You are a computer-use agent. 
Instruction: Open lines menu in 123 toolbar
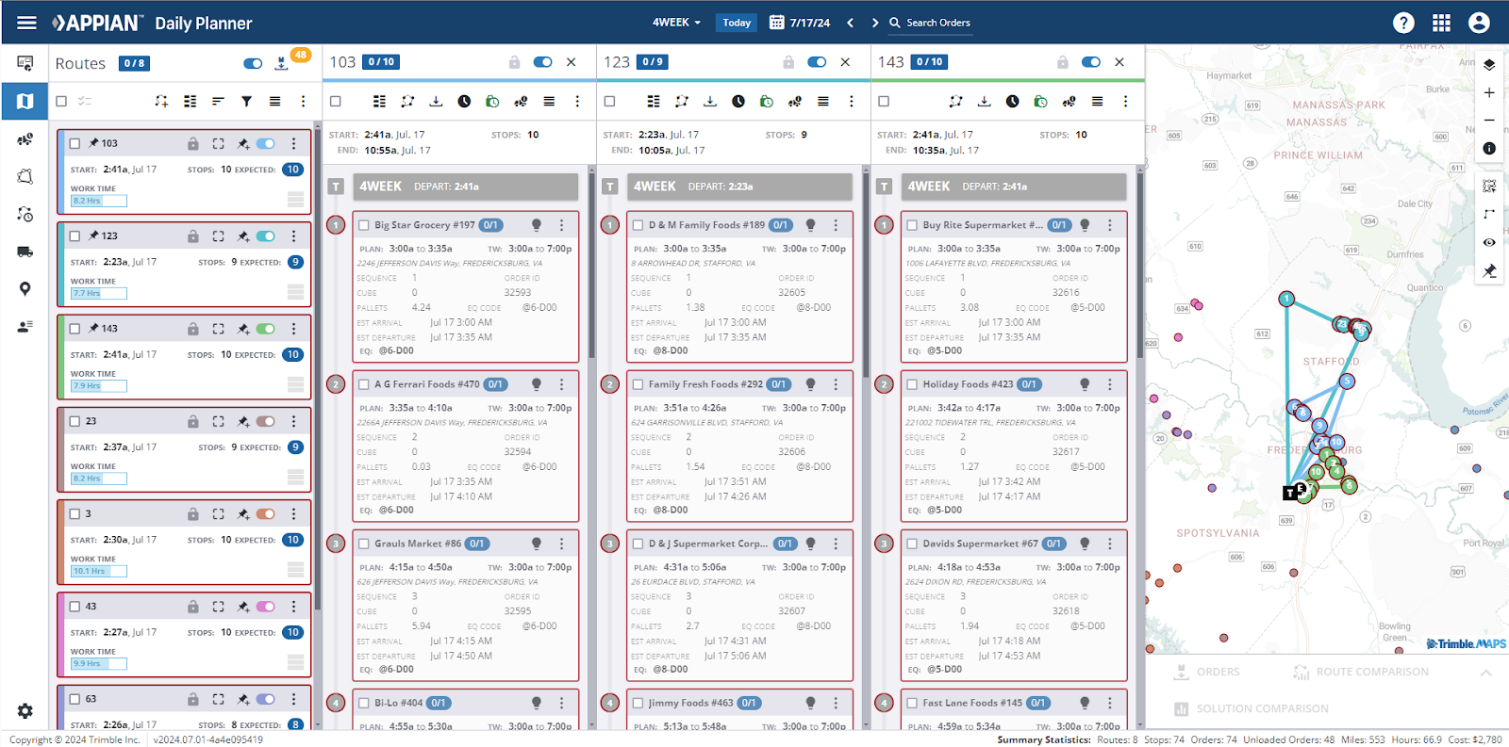(x=823, y=101)
